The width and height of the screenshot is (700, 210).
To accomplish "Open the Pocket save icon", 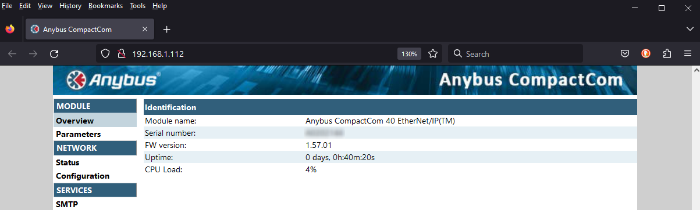I will tap(624, 53).
